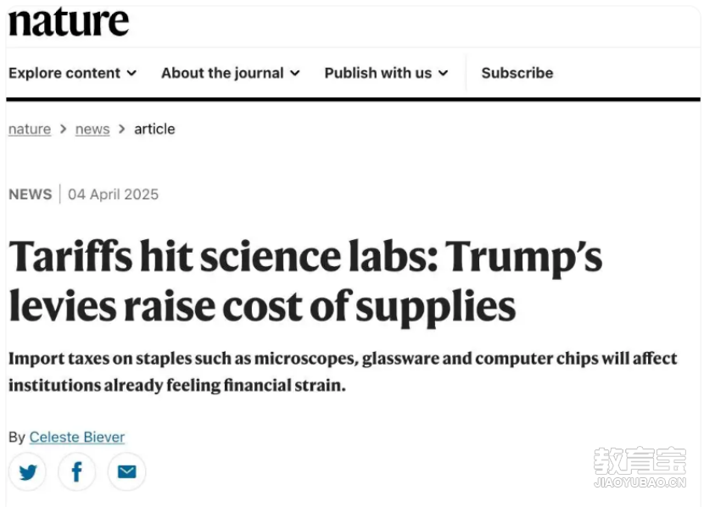Image resolution: width=704 pixels, height=507 pixels.
Task: Click the JIAOYUBAO.CN watermark logo
Action: point(640,467)
